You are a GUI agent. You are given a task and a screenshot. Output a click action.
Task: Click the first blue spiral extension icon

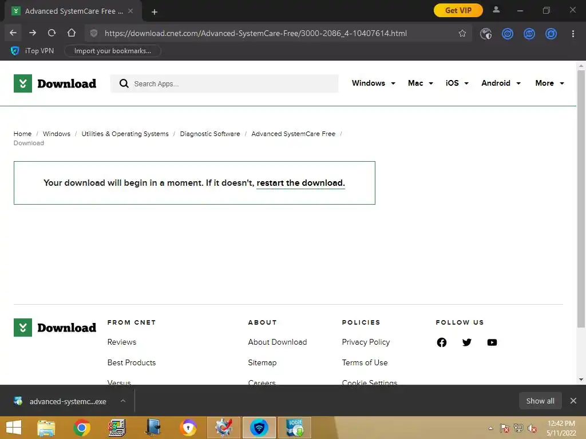click(x=508, y=34)
